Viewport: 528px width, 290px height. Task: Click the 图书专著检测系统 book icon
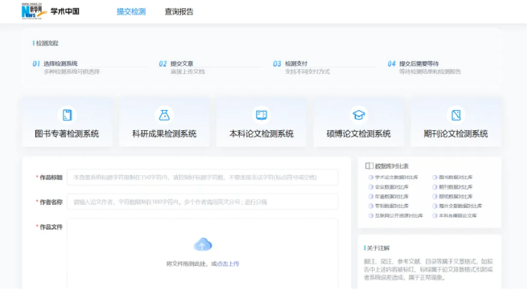tap(67, 115)
